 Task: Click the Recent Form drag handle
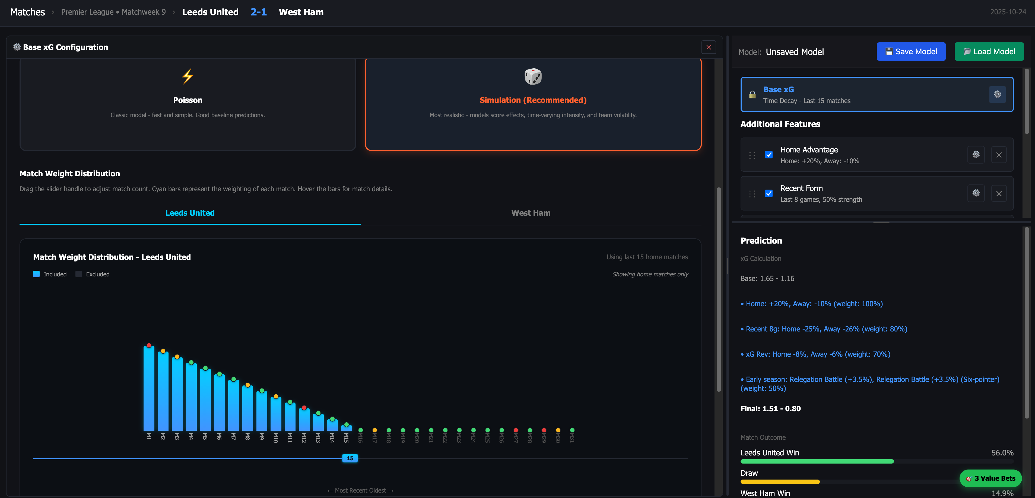coord(752,193)
